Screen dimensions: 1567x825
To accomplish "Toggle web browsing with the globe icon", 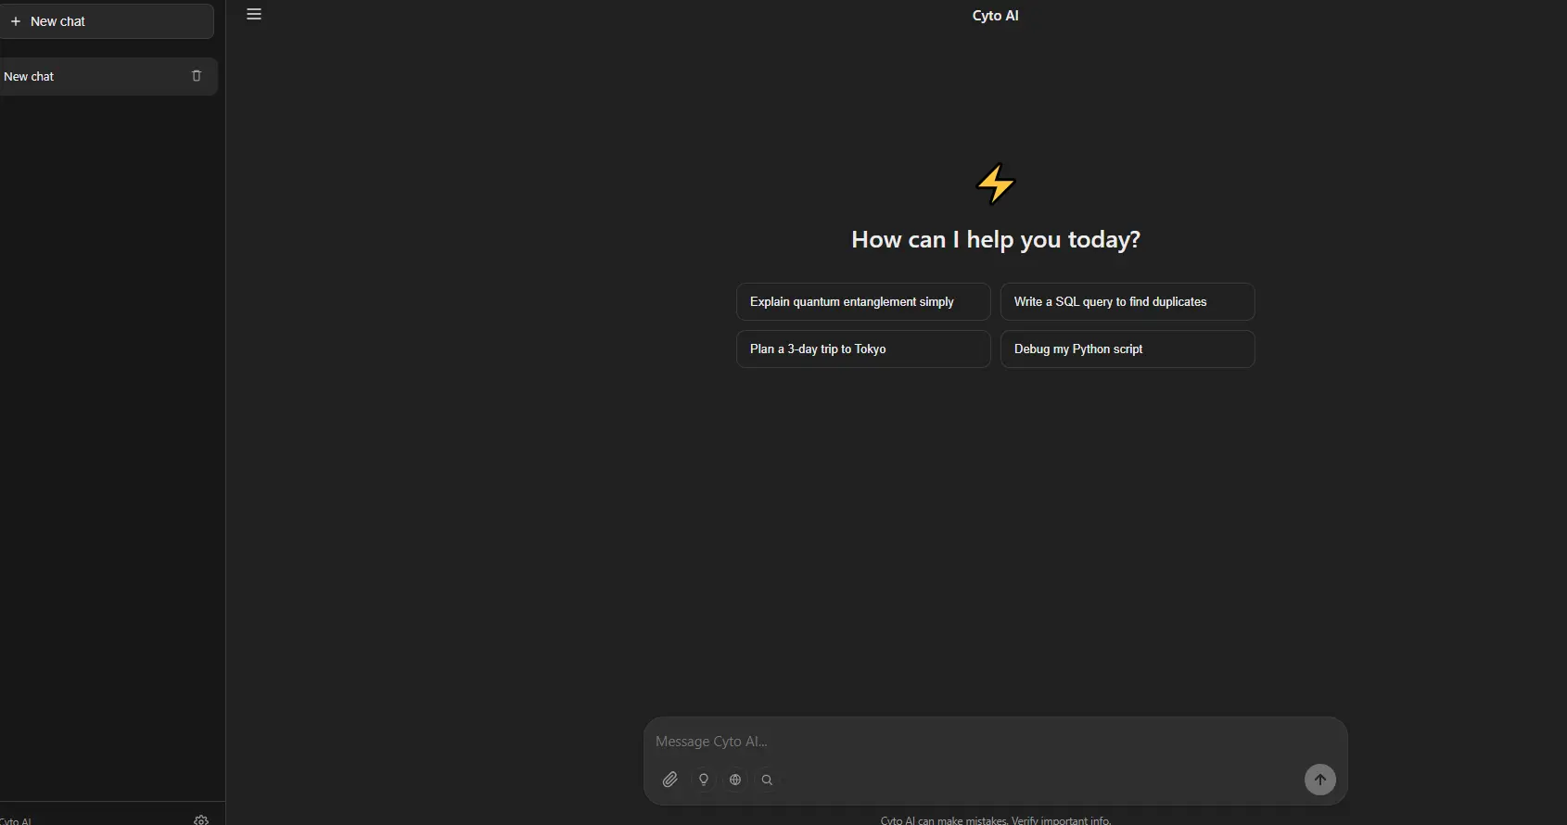I will pos(735,780).
